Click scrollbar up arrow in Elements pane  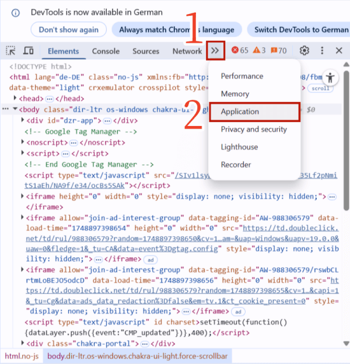(x=346, y=64)
